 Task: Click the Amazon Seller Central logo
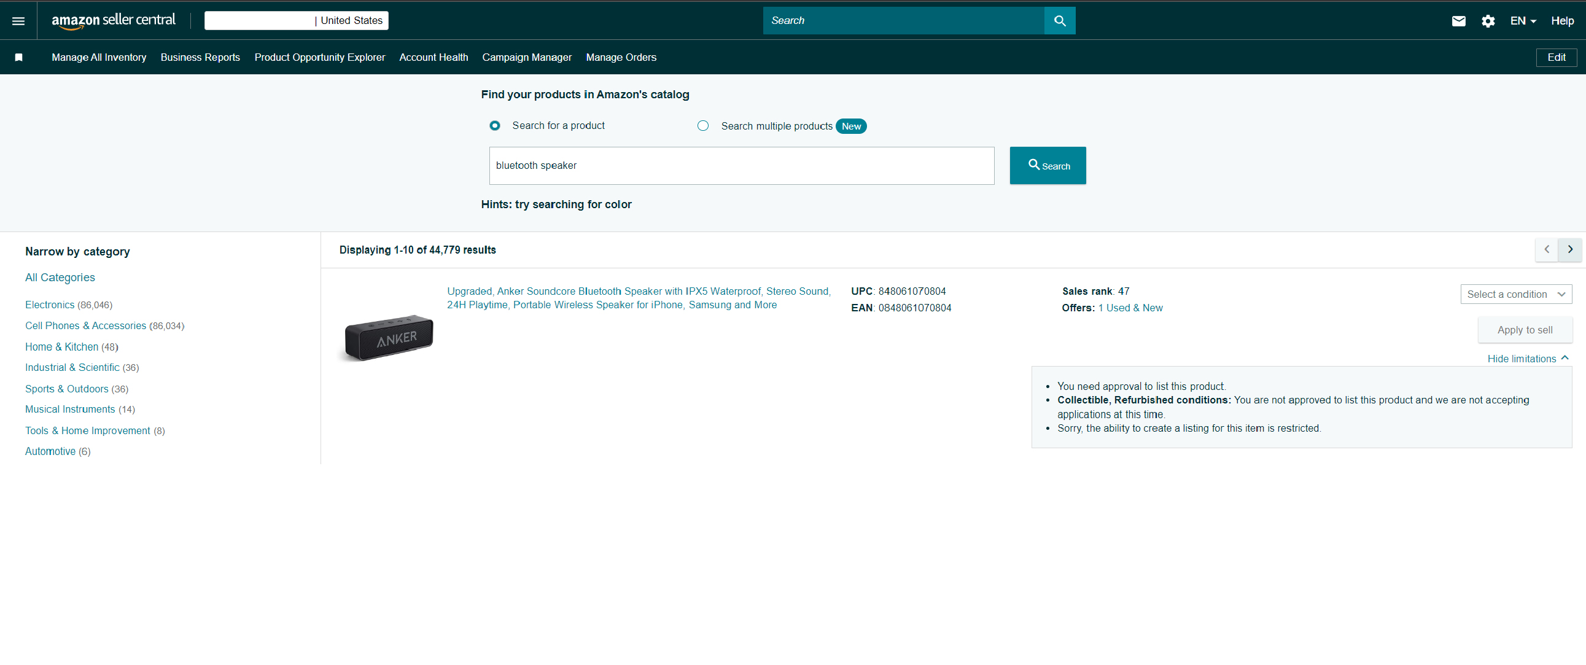(x=113, y=20)
